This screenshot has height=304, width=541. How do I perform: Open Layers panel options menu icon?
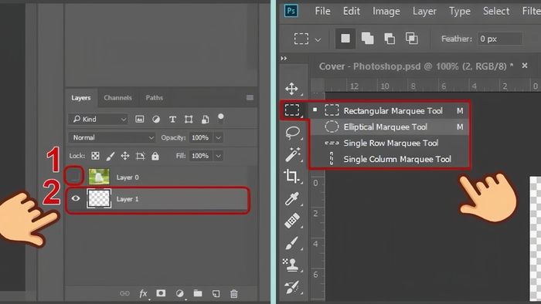click(250, 98)
